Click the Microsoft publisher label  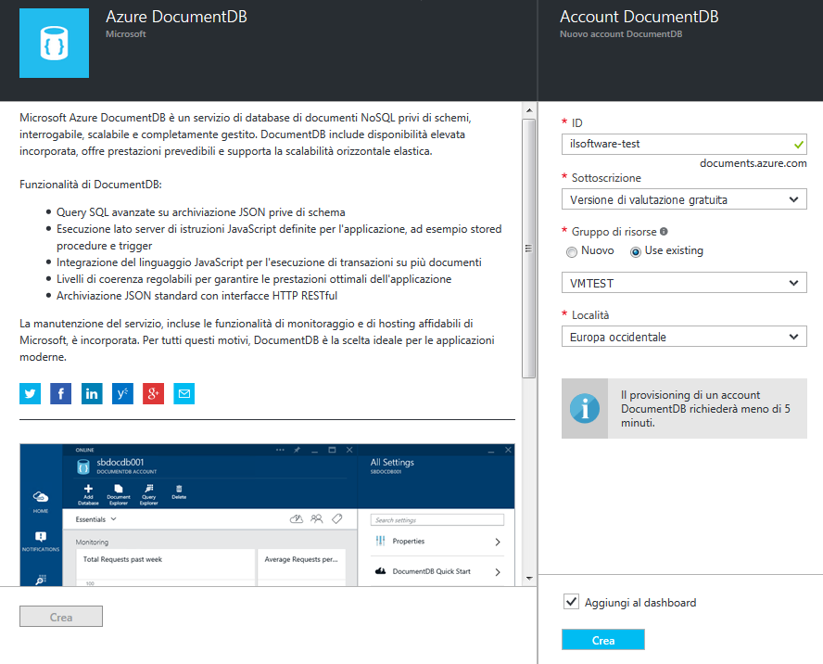(x=126, y=34)
